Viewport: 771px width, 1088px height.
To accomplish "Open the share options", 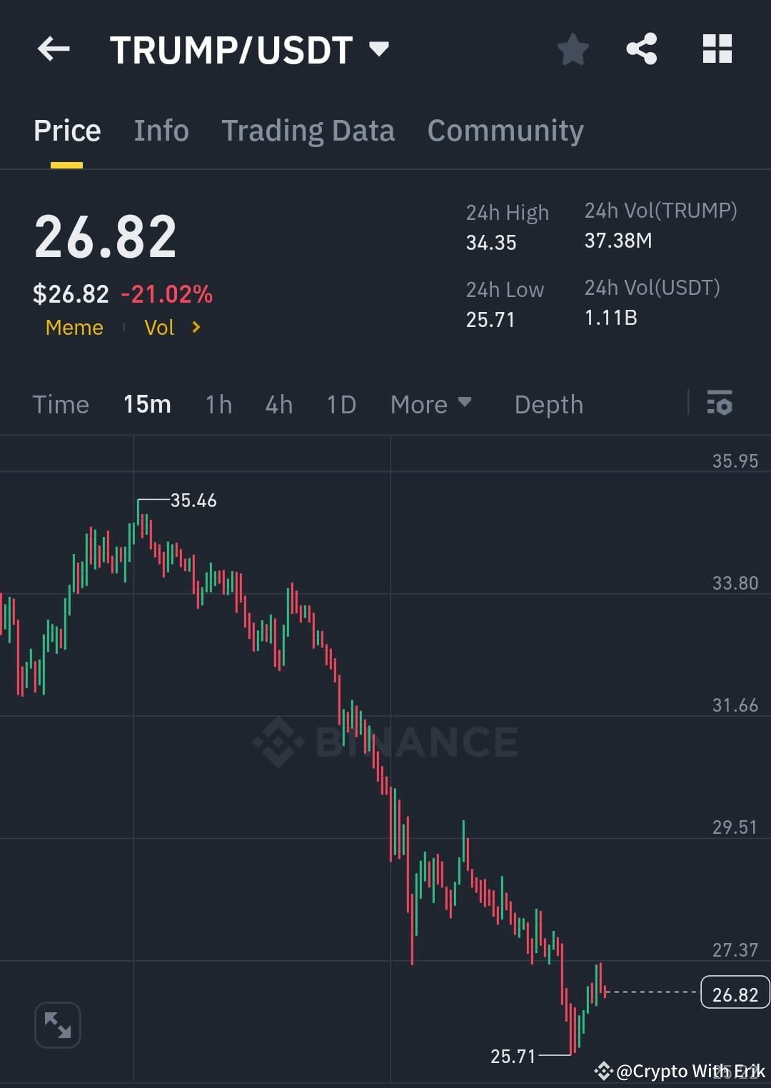I will coord(641,49).
